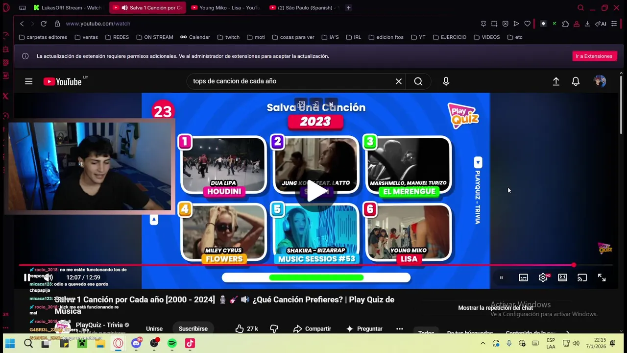
Task: Open the PlayQuiz - Trivia channel name
Action: (99, 325)
